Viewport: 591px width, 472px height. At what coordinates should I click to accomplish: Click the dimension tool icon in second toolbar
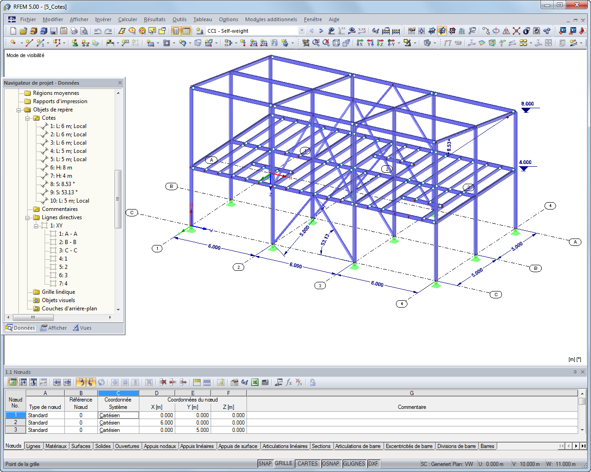click(110, 43)
